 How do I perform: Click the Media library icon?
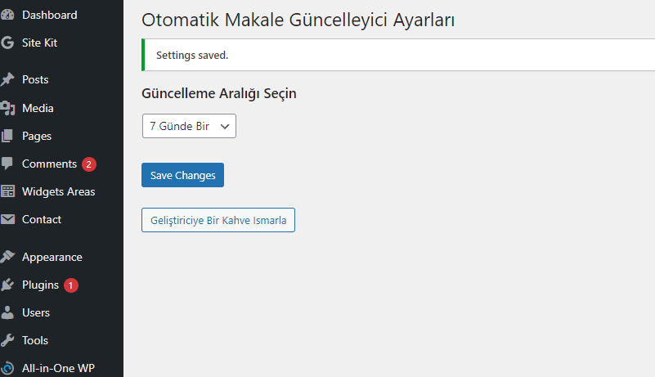pos(7,108)
